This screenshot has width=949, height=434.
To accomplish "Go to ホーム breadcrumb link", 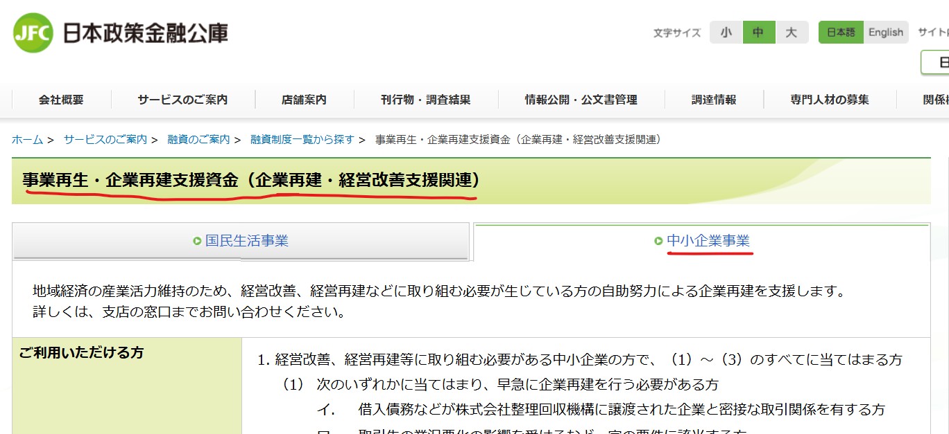I will pyautogui.click(x=27, y=140).
